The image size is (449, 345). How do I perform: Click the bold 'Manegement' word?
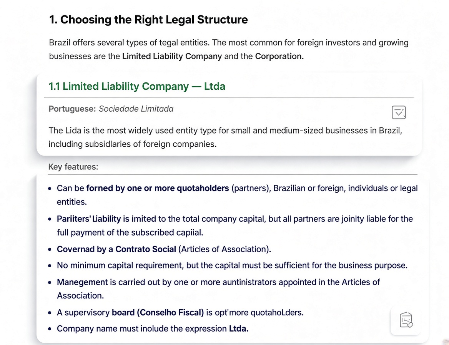point(82,282)
